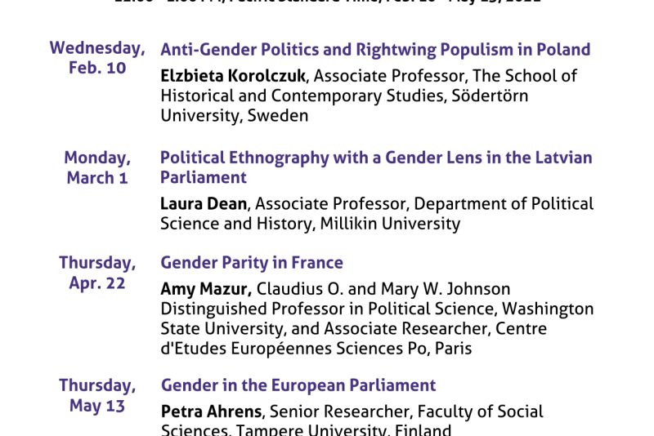Click the Pacific Standard Time header line
The width and height of the screenshot is (654, 436).
[328, 2]
